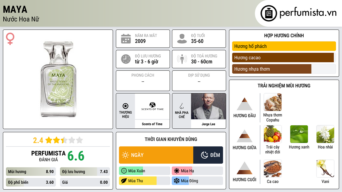Click the Giá 0.00 score bar

pyautogui.click(x=85, y=182)
